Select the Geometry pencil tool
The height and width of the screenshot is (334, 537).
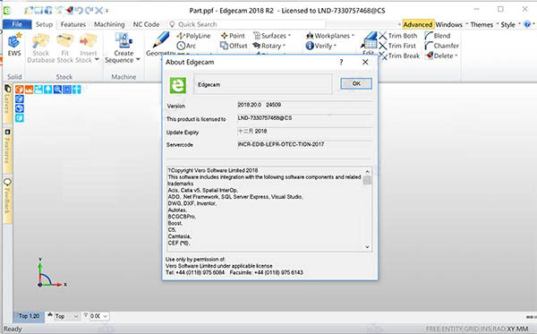coord(160,44)
